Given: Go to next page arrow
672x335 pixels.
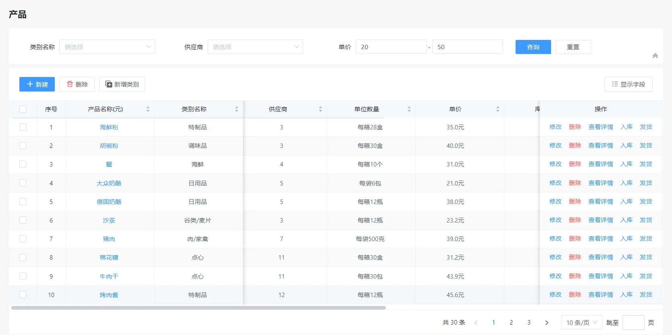Looking at the screenshot, I should tap(547, 323).
